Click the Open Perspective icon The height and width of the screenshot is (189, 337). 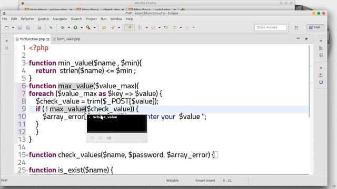[x=296, y=28]
